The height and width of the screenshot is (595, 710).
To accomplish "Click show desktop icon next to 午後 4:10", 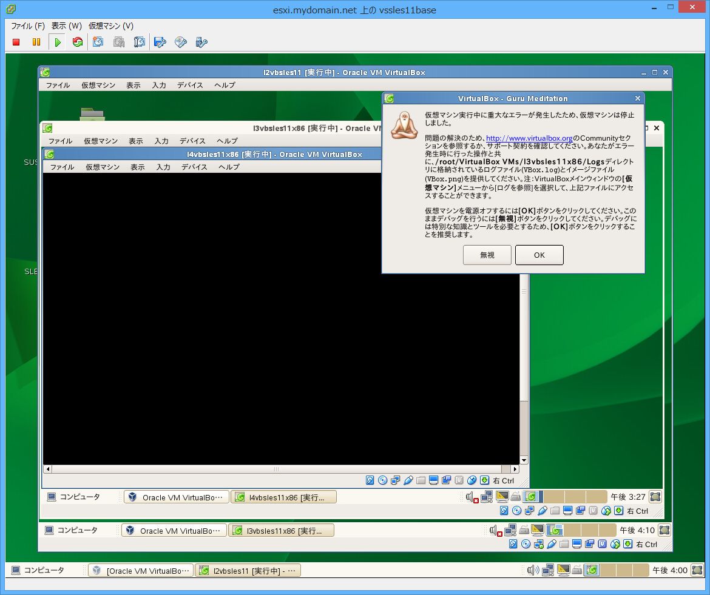I will click(664, 530).
